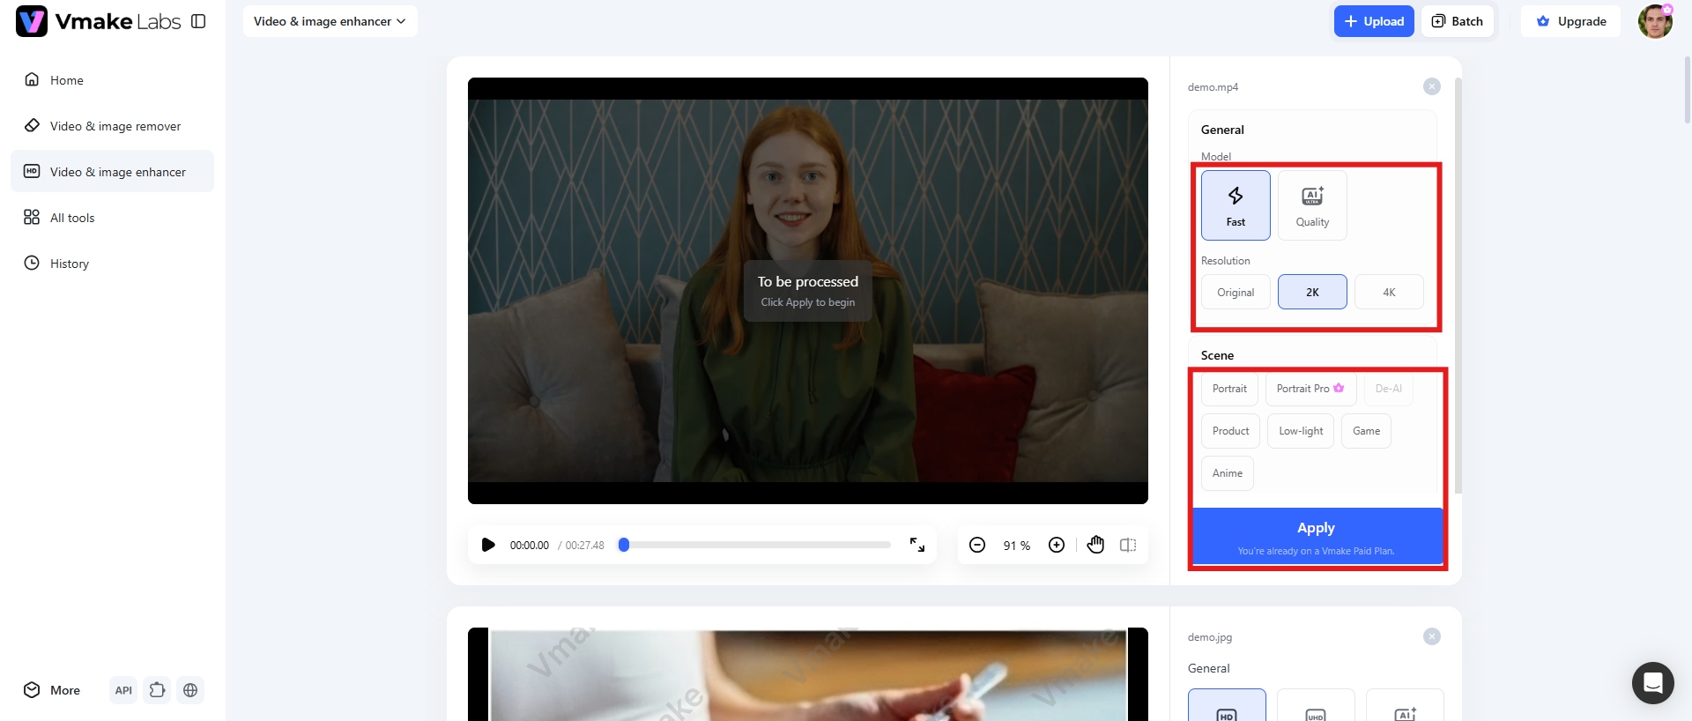Select the Quality model
Screen dimensions: 1692x721
[x=1312, y=205]
